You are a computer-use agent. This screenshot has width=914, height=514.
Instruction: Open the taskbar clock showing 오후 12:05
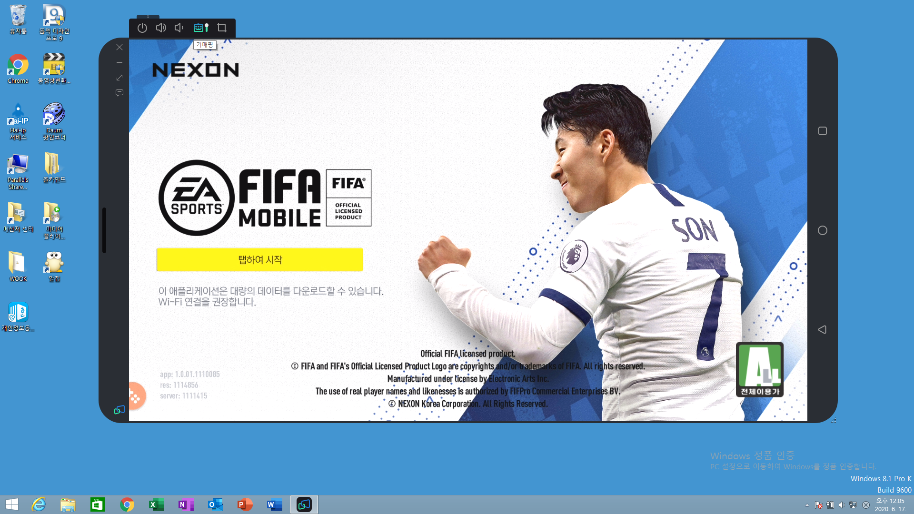[890, 504]
